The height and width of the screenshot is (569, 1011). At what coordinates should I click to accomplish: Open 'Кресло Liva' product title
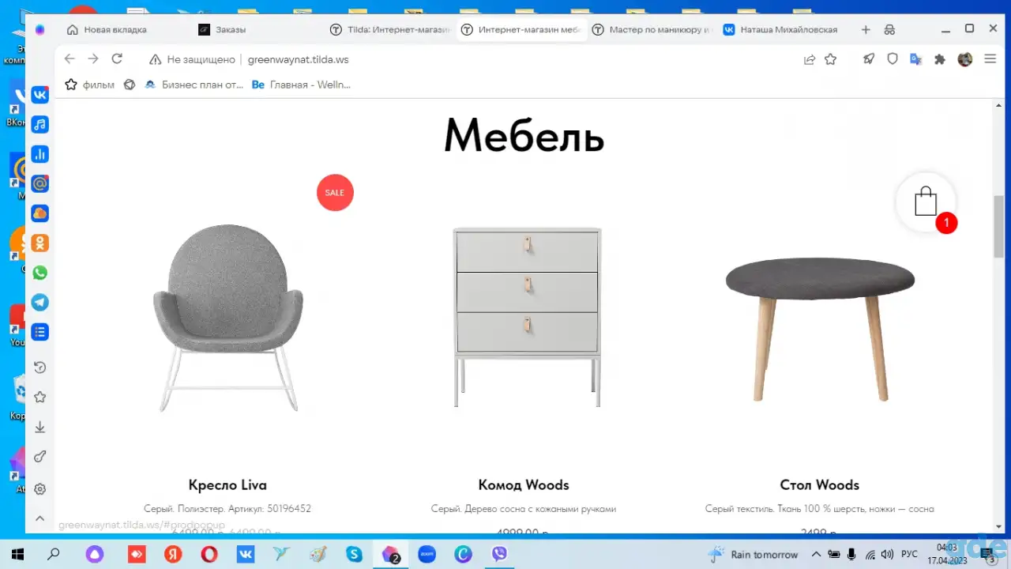[227, 485]
